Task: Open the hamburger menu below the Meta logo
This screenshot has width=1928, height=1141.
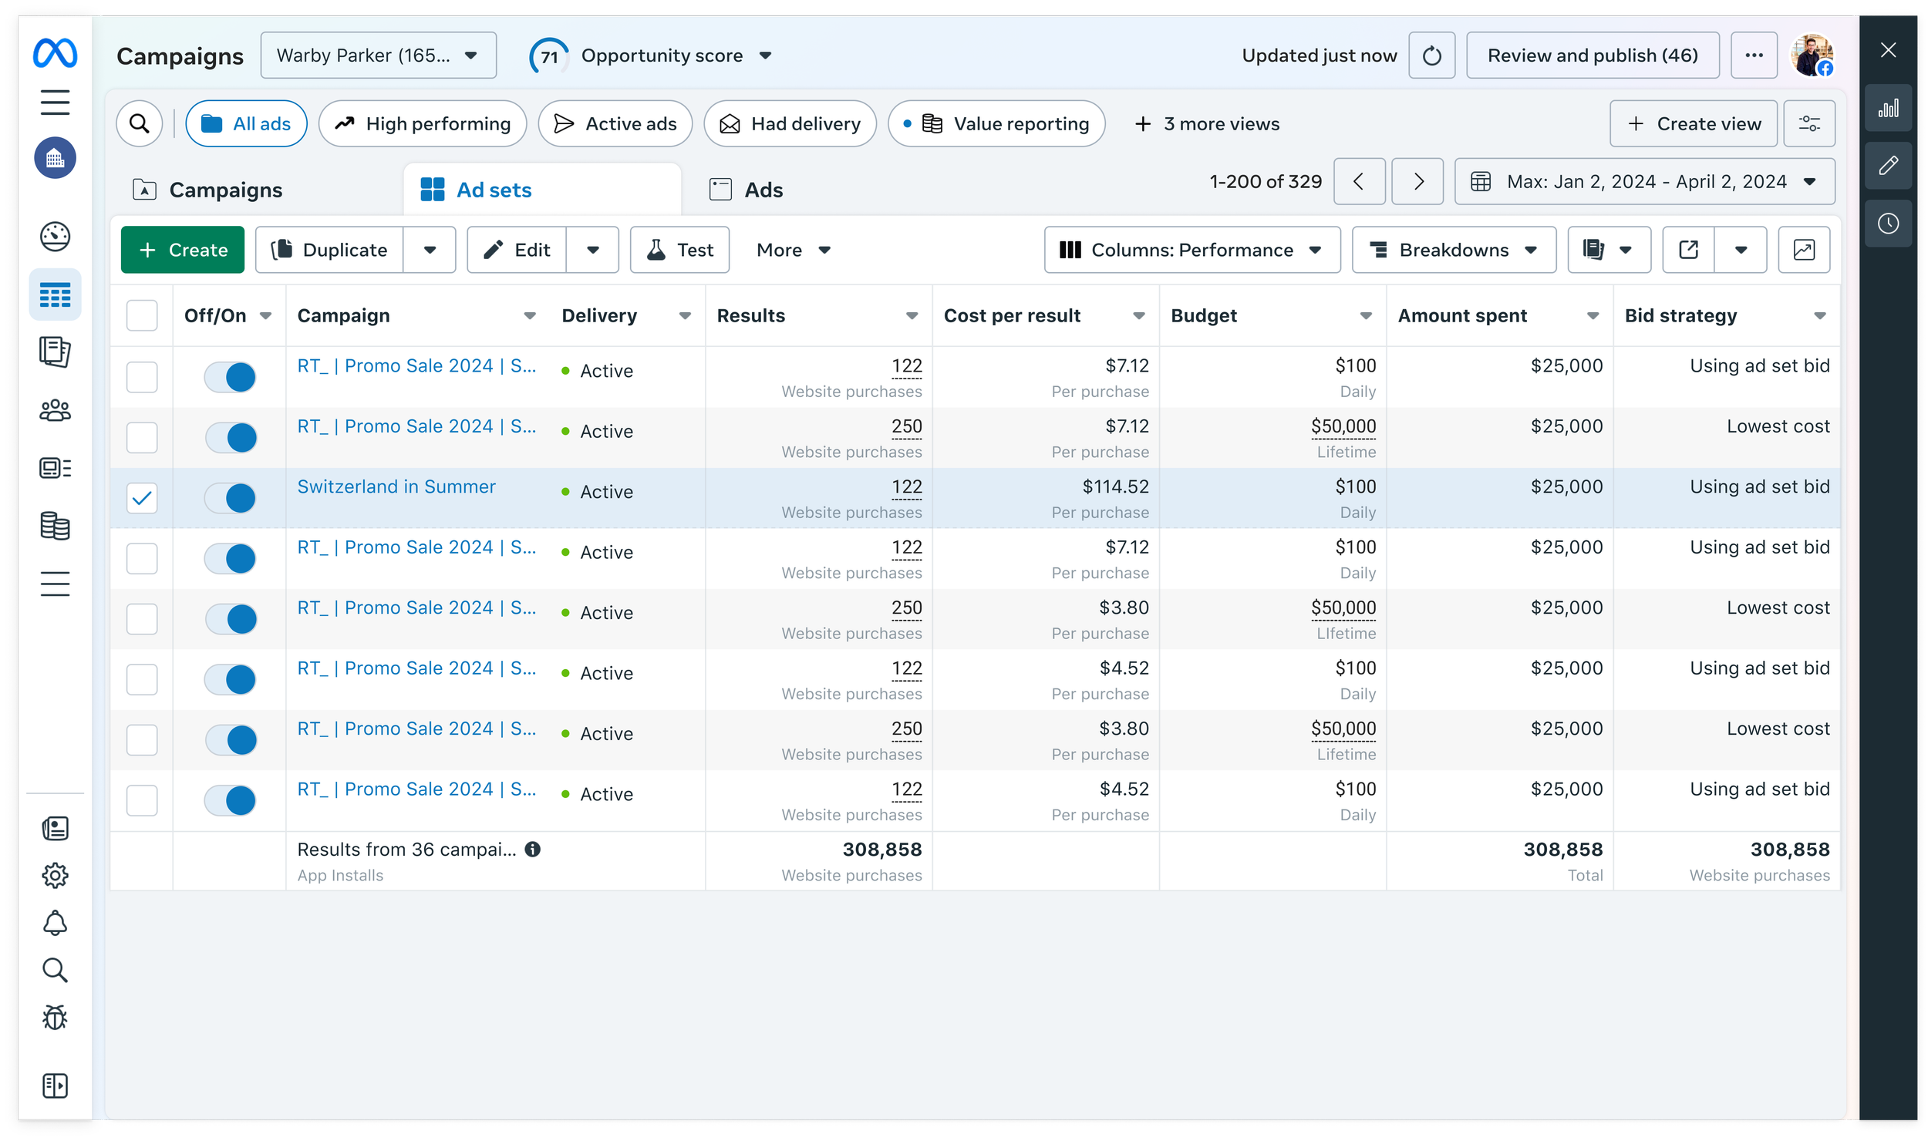Action: 55,103
